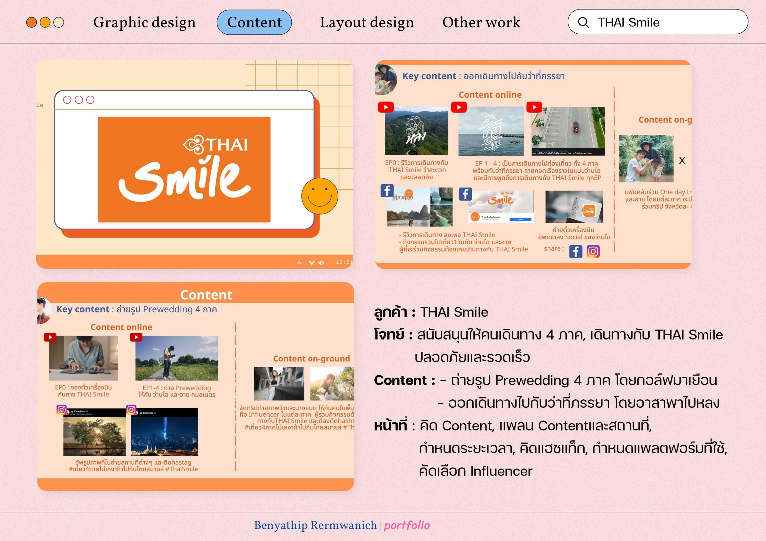766x541 pixels.
Task: Open the Graphic design tab
Action: click(x=144, y=22)
